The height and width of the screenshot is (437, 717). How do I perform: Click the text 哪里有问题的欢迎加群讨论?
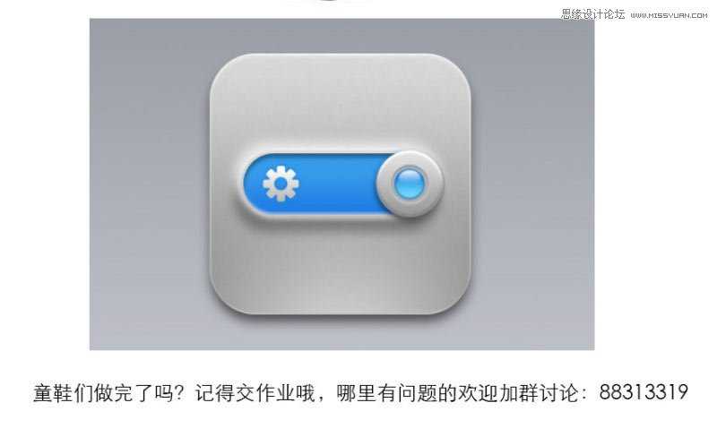[x=457, y=393]
